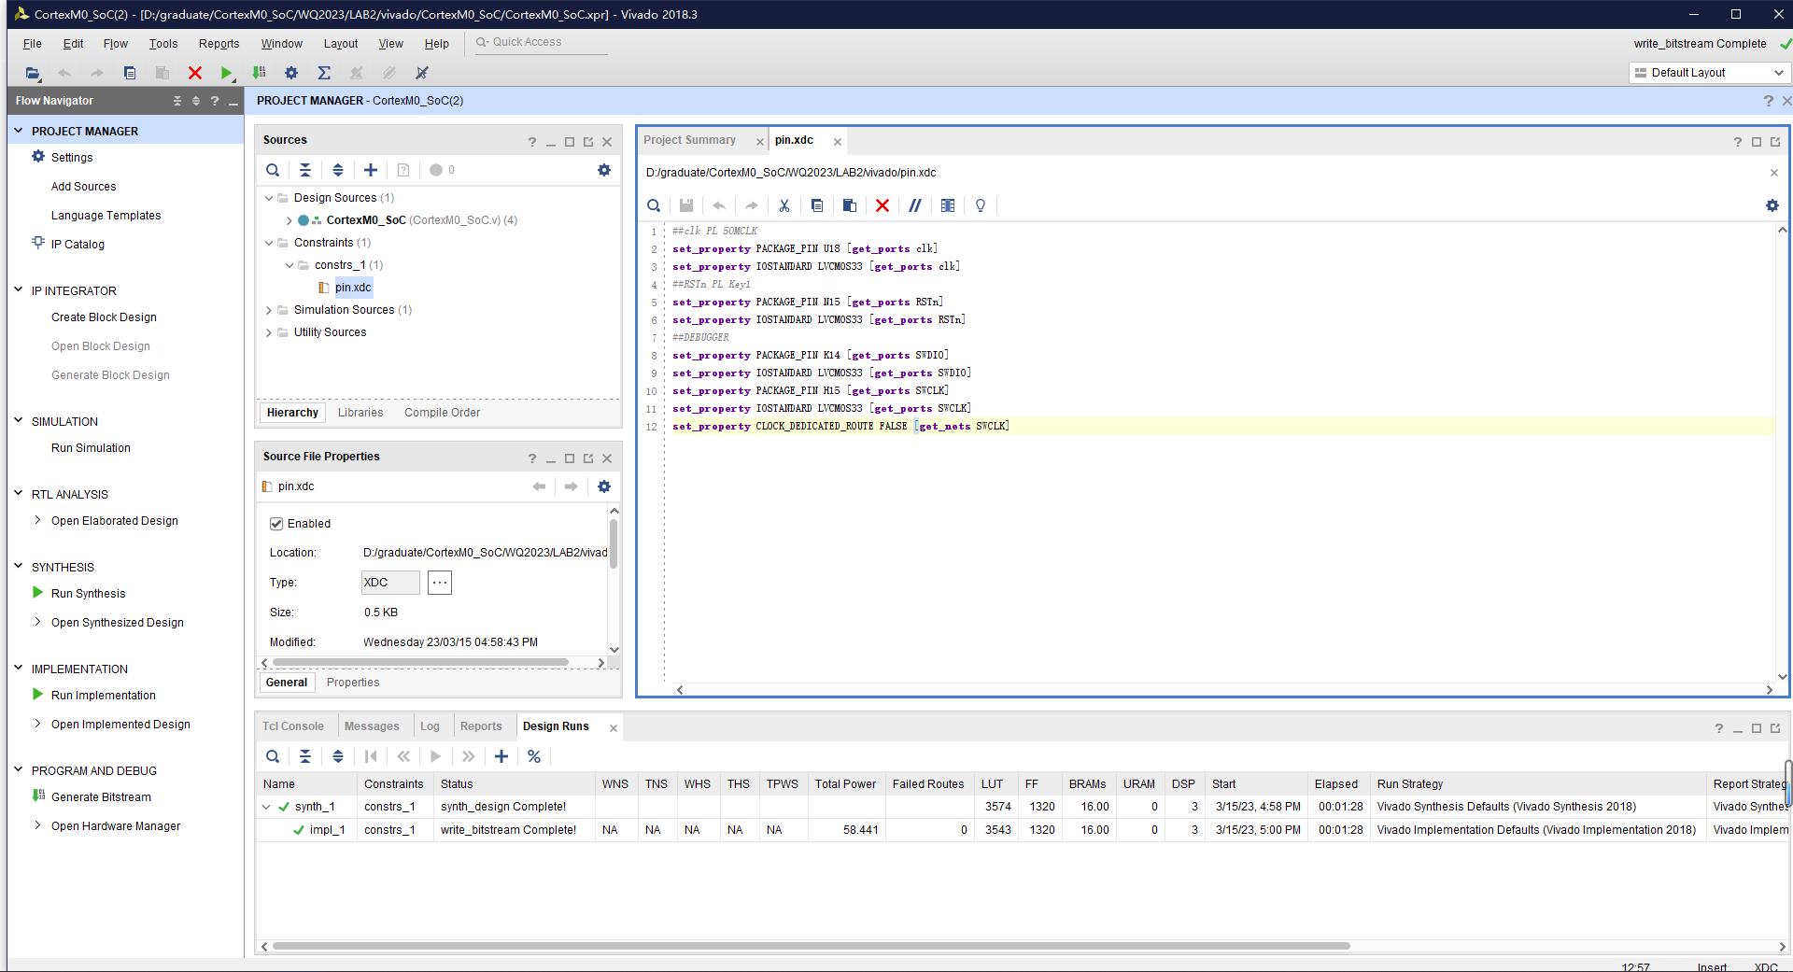1793x972 pixels.
Task: Open the Flow menu
Action: point(116,44)
